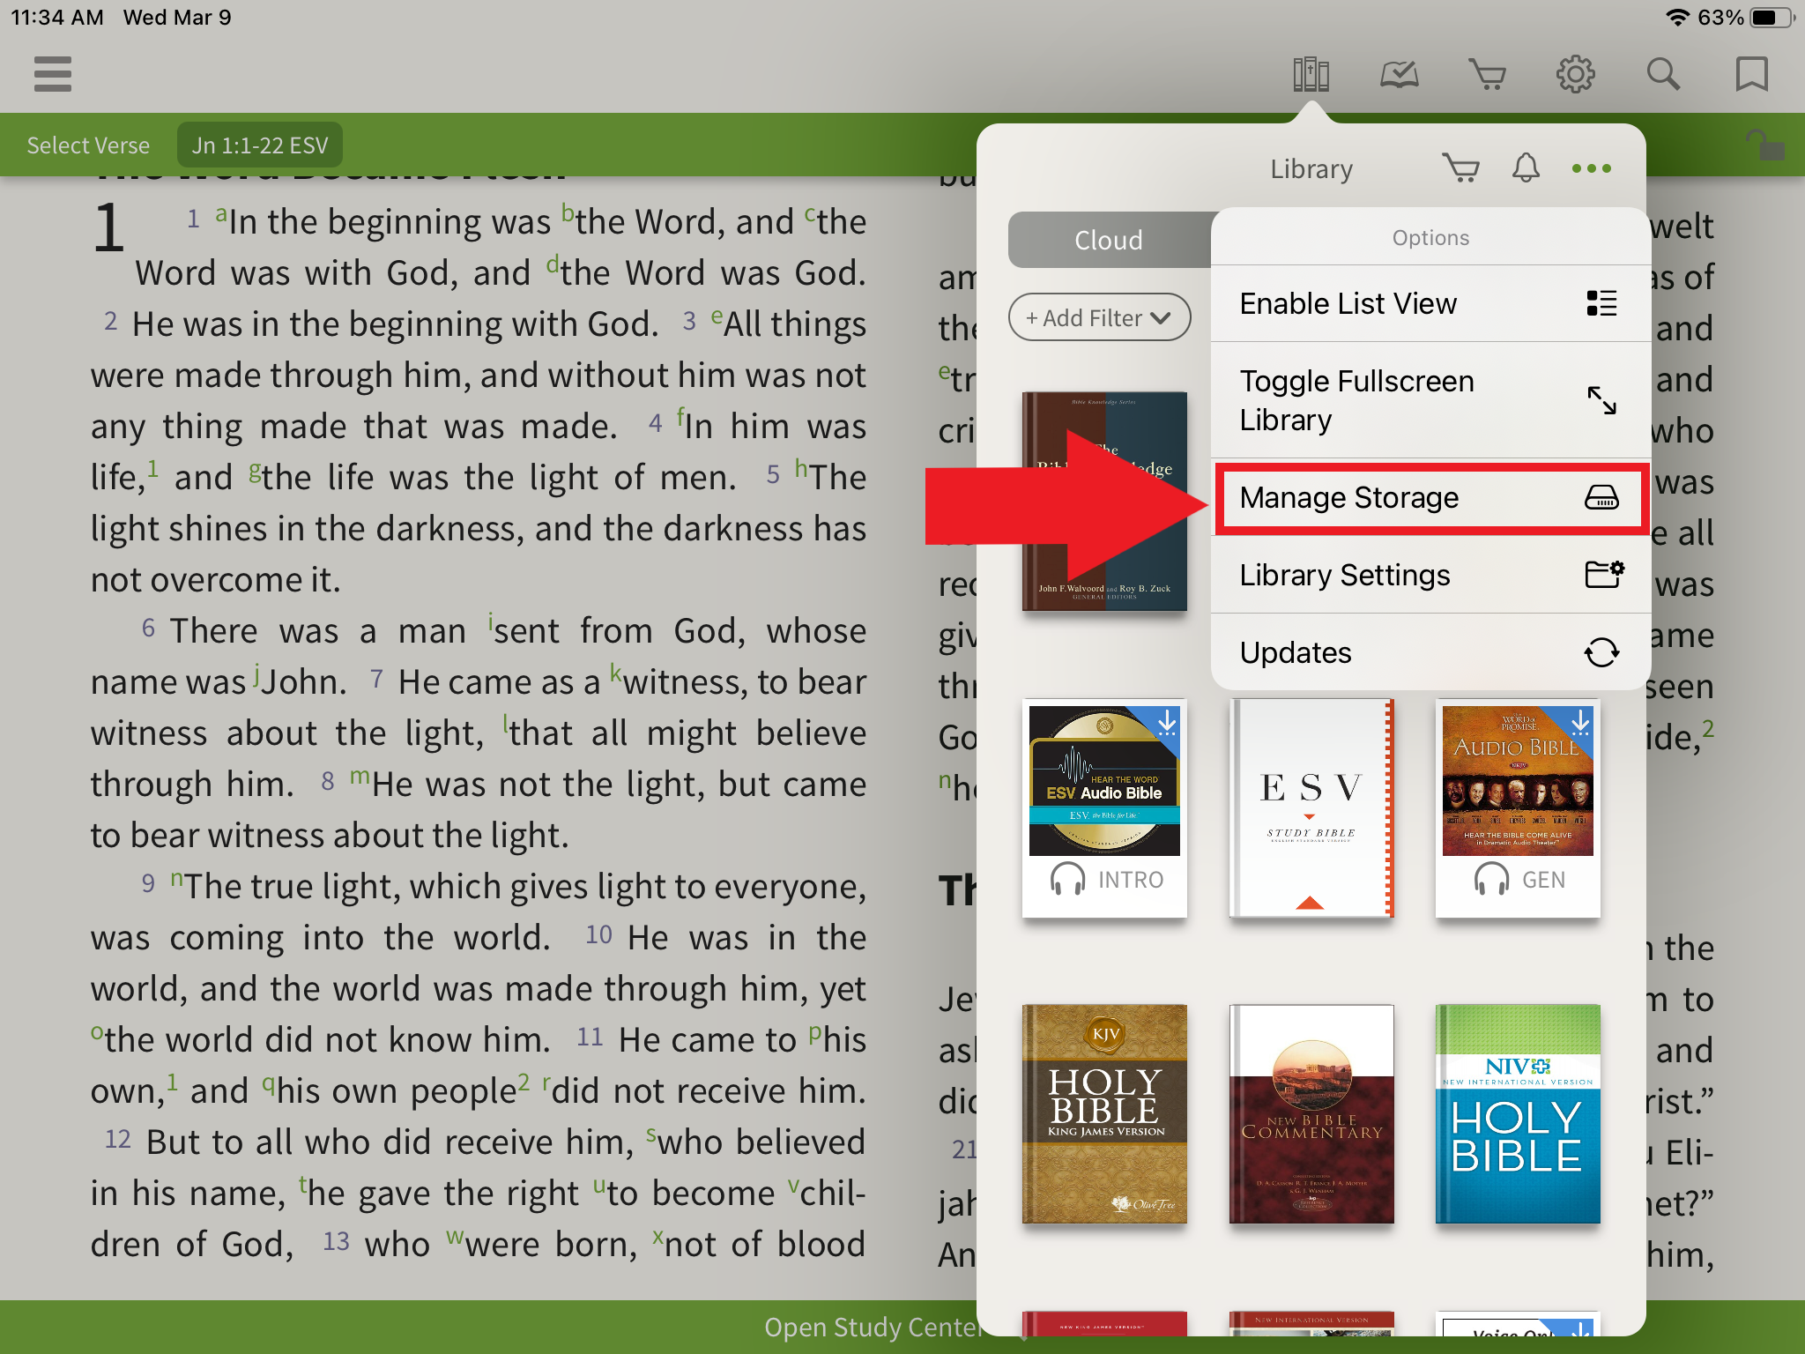The width and height of the screenshot is (1805, 1354).
Task: Open the notifications bell in Library
Action: tap(1526, 167)
